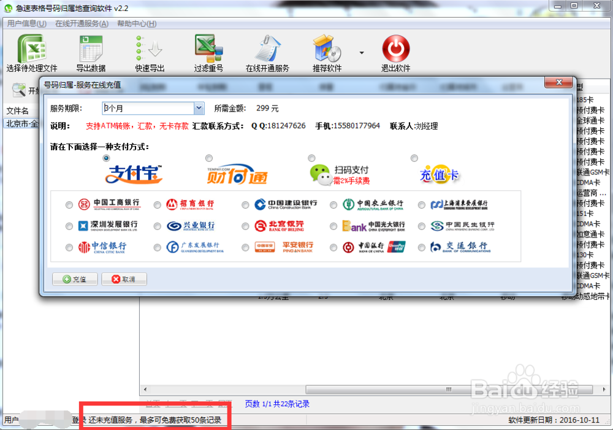This screenshot has width=613, height=430.
Task: Click the 取消 cancel button
Action: [x=124, y=279]
